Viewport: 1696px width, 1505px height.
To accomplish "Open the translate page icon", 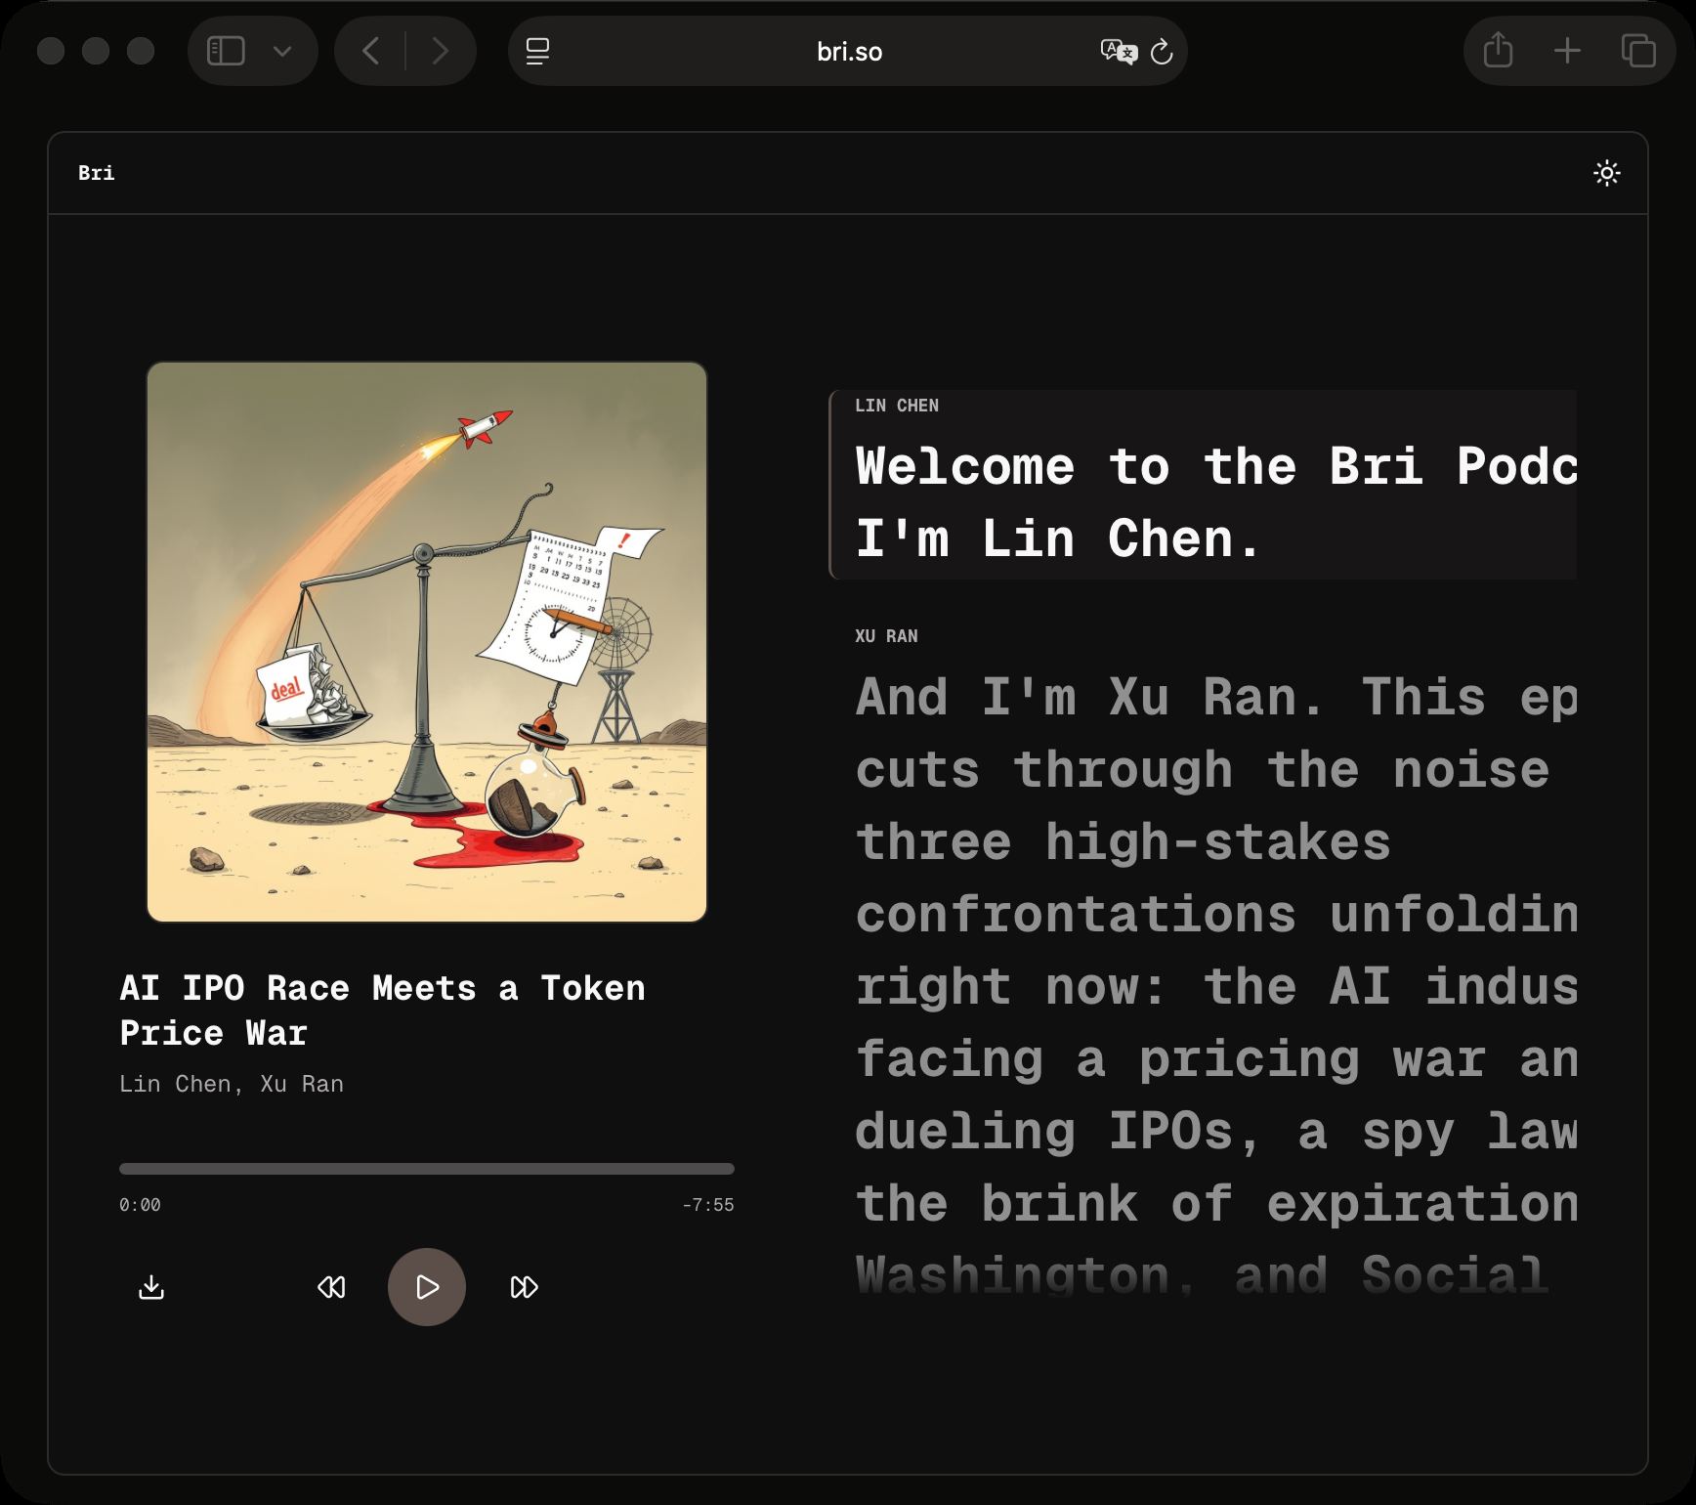I will coord(1119,51).
